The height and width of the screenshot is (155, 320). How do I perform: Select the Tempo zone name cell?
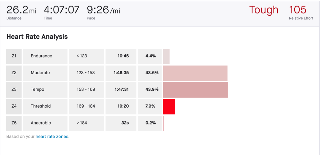(x=45, y=90)
